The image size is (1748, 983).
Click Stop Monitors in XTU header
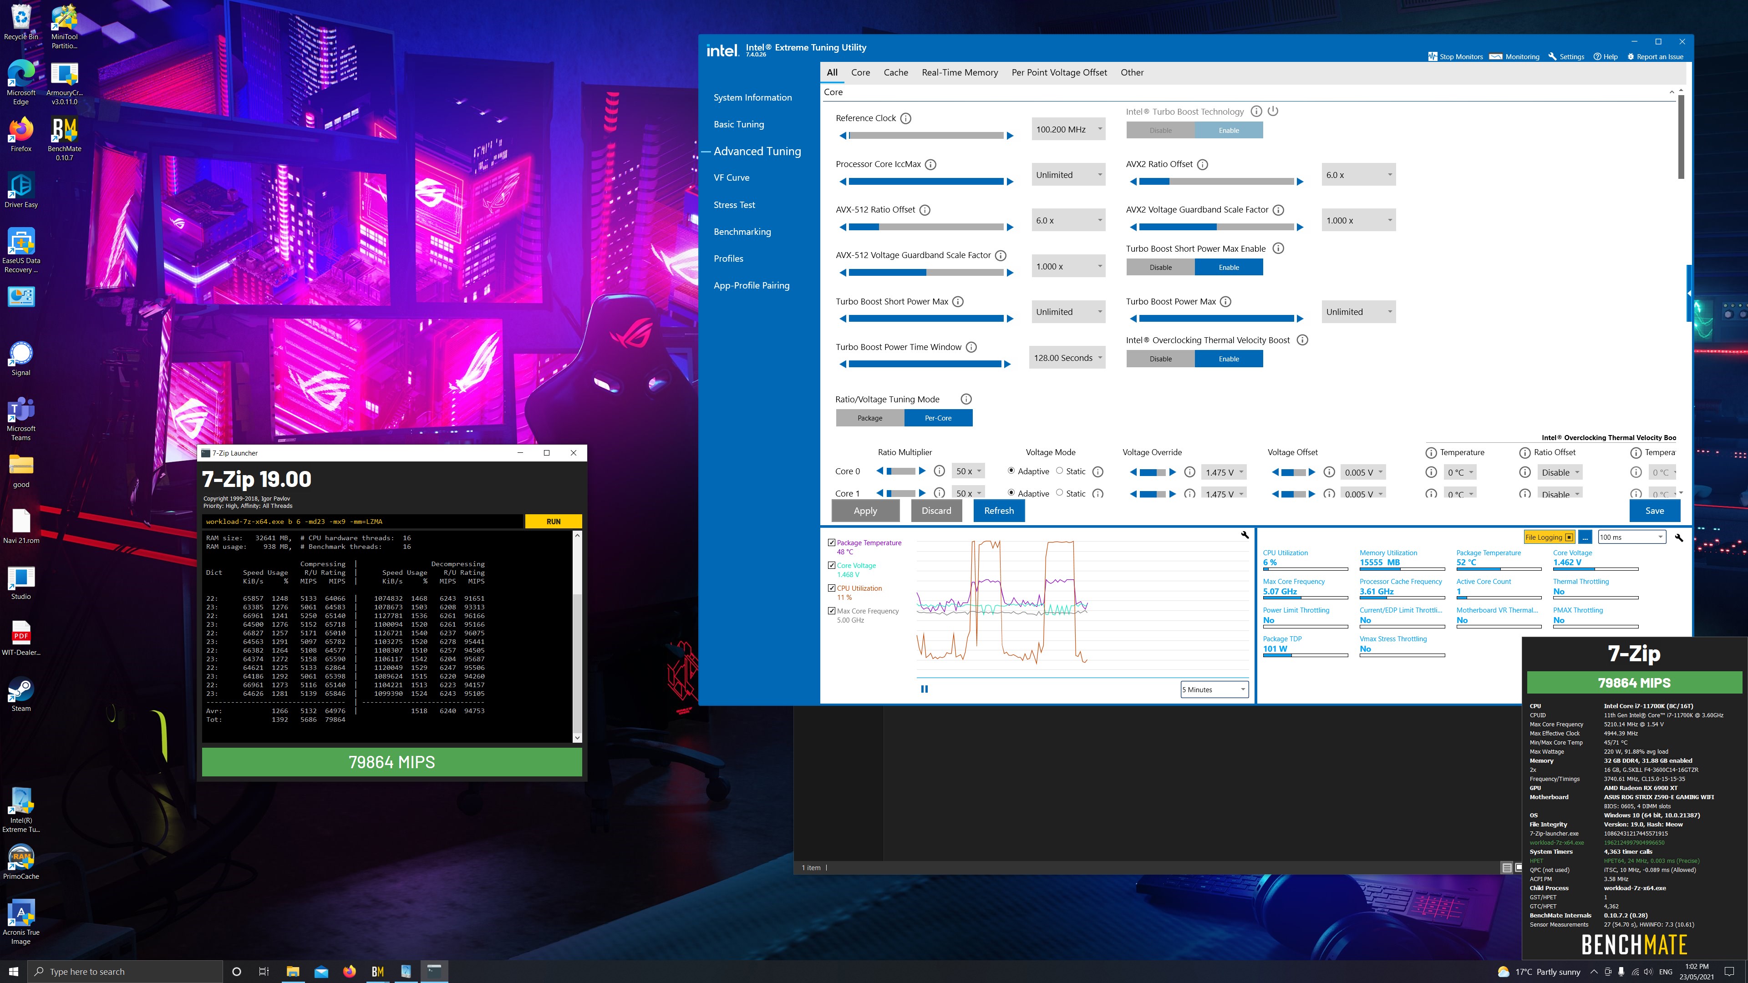pos(1456,56)
